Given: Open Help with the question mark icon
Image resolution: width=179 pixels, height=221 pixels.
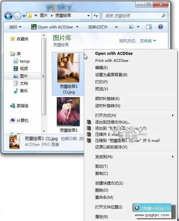Looking at the screenshot, I should 161,27.
